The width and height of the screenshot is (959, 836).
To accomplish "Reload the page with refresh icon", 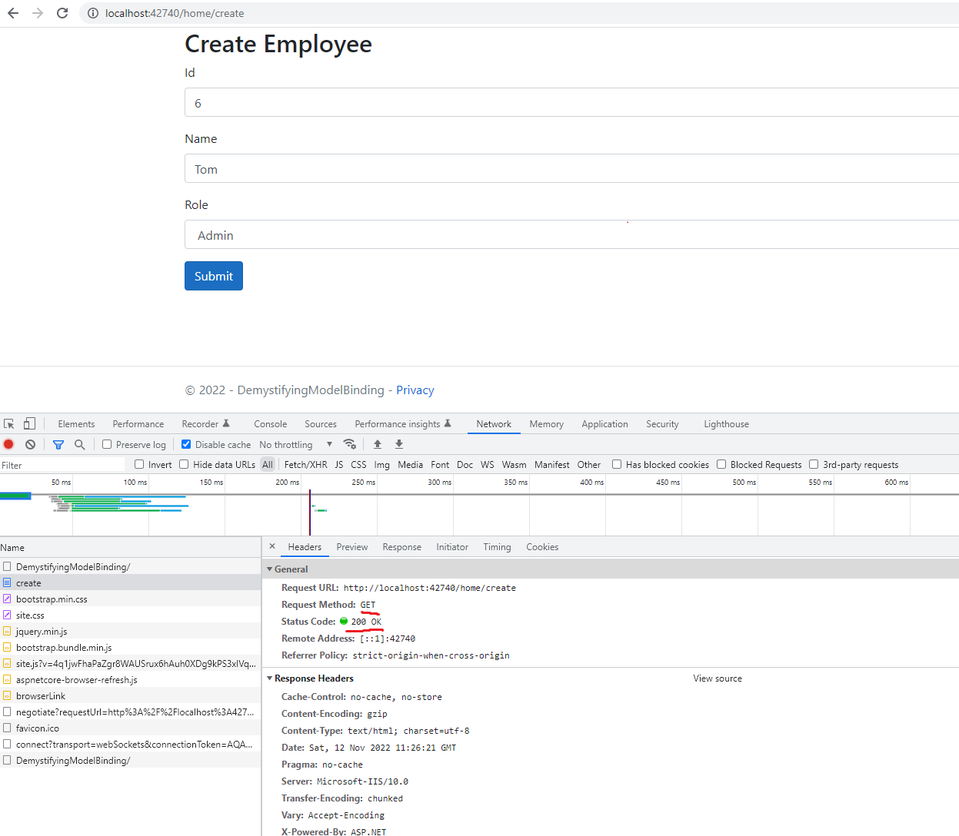I will (62, 13).
